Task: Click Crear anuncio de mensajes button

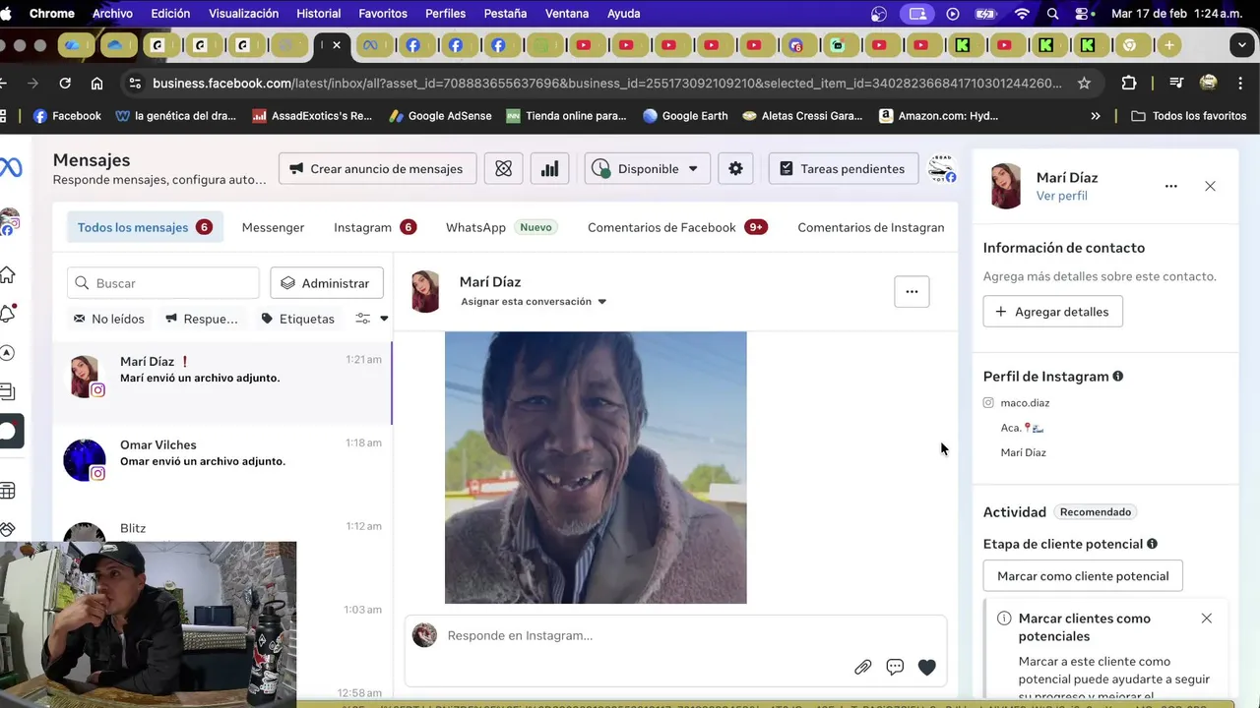Action: coord(378,168)
